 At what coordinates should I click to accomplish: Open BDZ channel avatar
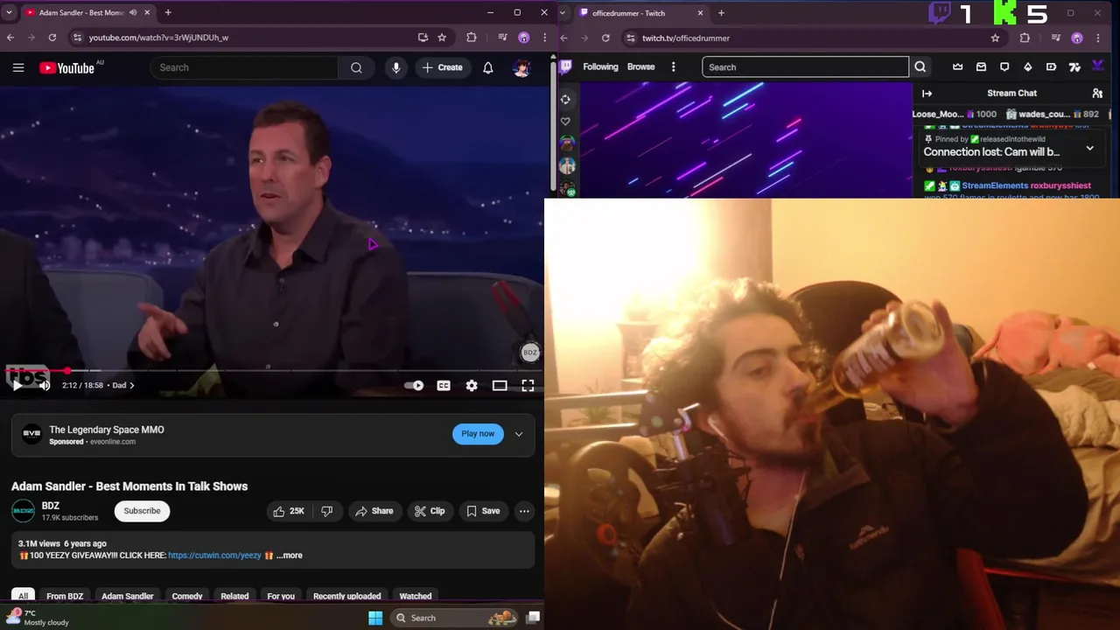point(24,511)
